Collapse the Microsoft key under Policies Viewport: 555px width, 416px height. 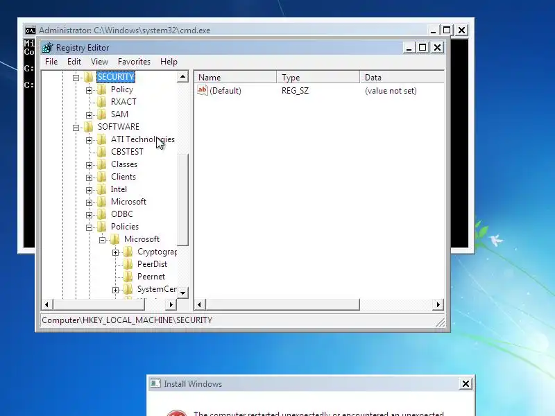click(x=102, y=240)
